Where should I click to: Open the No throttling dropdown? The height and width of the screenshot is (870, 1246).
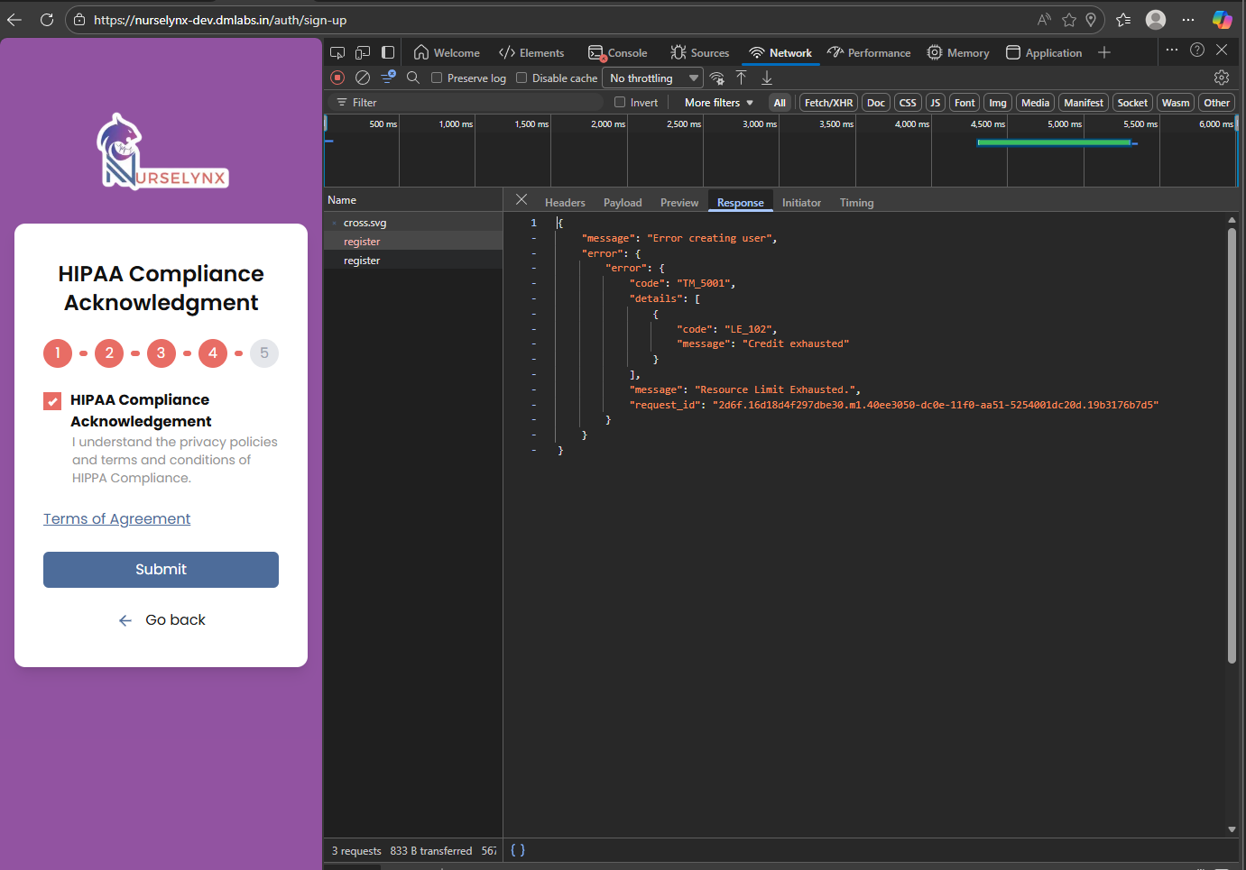(652, 78)
